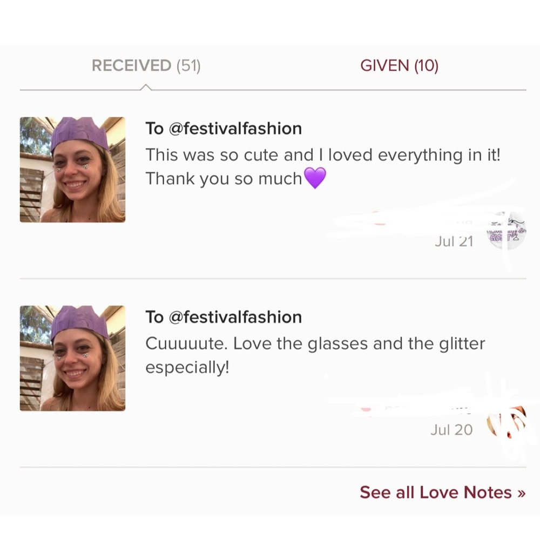Image resolution: width=540 pixels, height=540 pixels.
Task: Click the caret indicator under the RECEIVED tab
Action: click(x=146, y=87)
